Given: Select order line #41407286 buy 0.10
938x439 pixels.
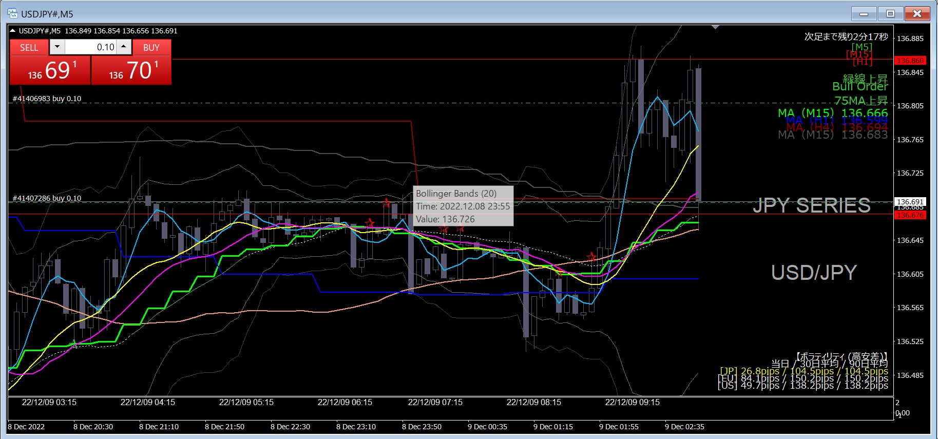Looking at the screenshot, I should click(x=47, y=198).
